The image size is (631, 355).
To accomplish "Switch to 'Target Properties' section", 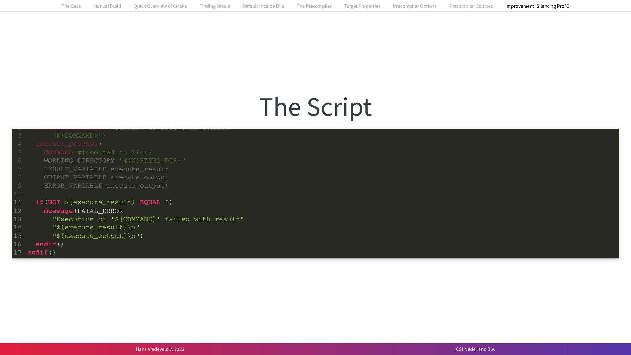I will [362, 6].
